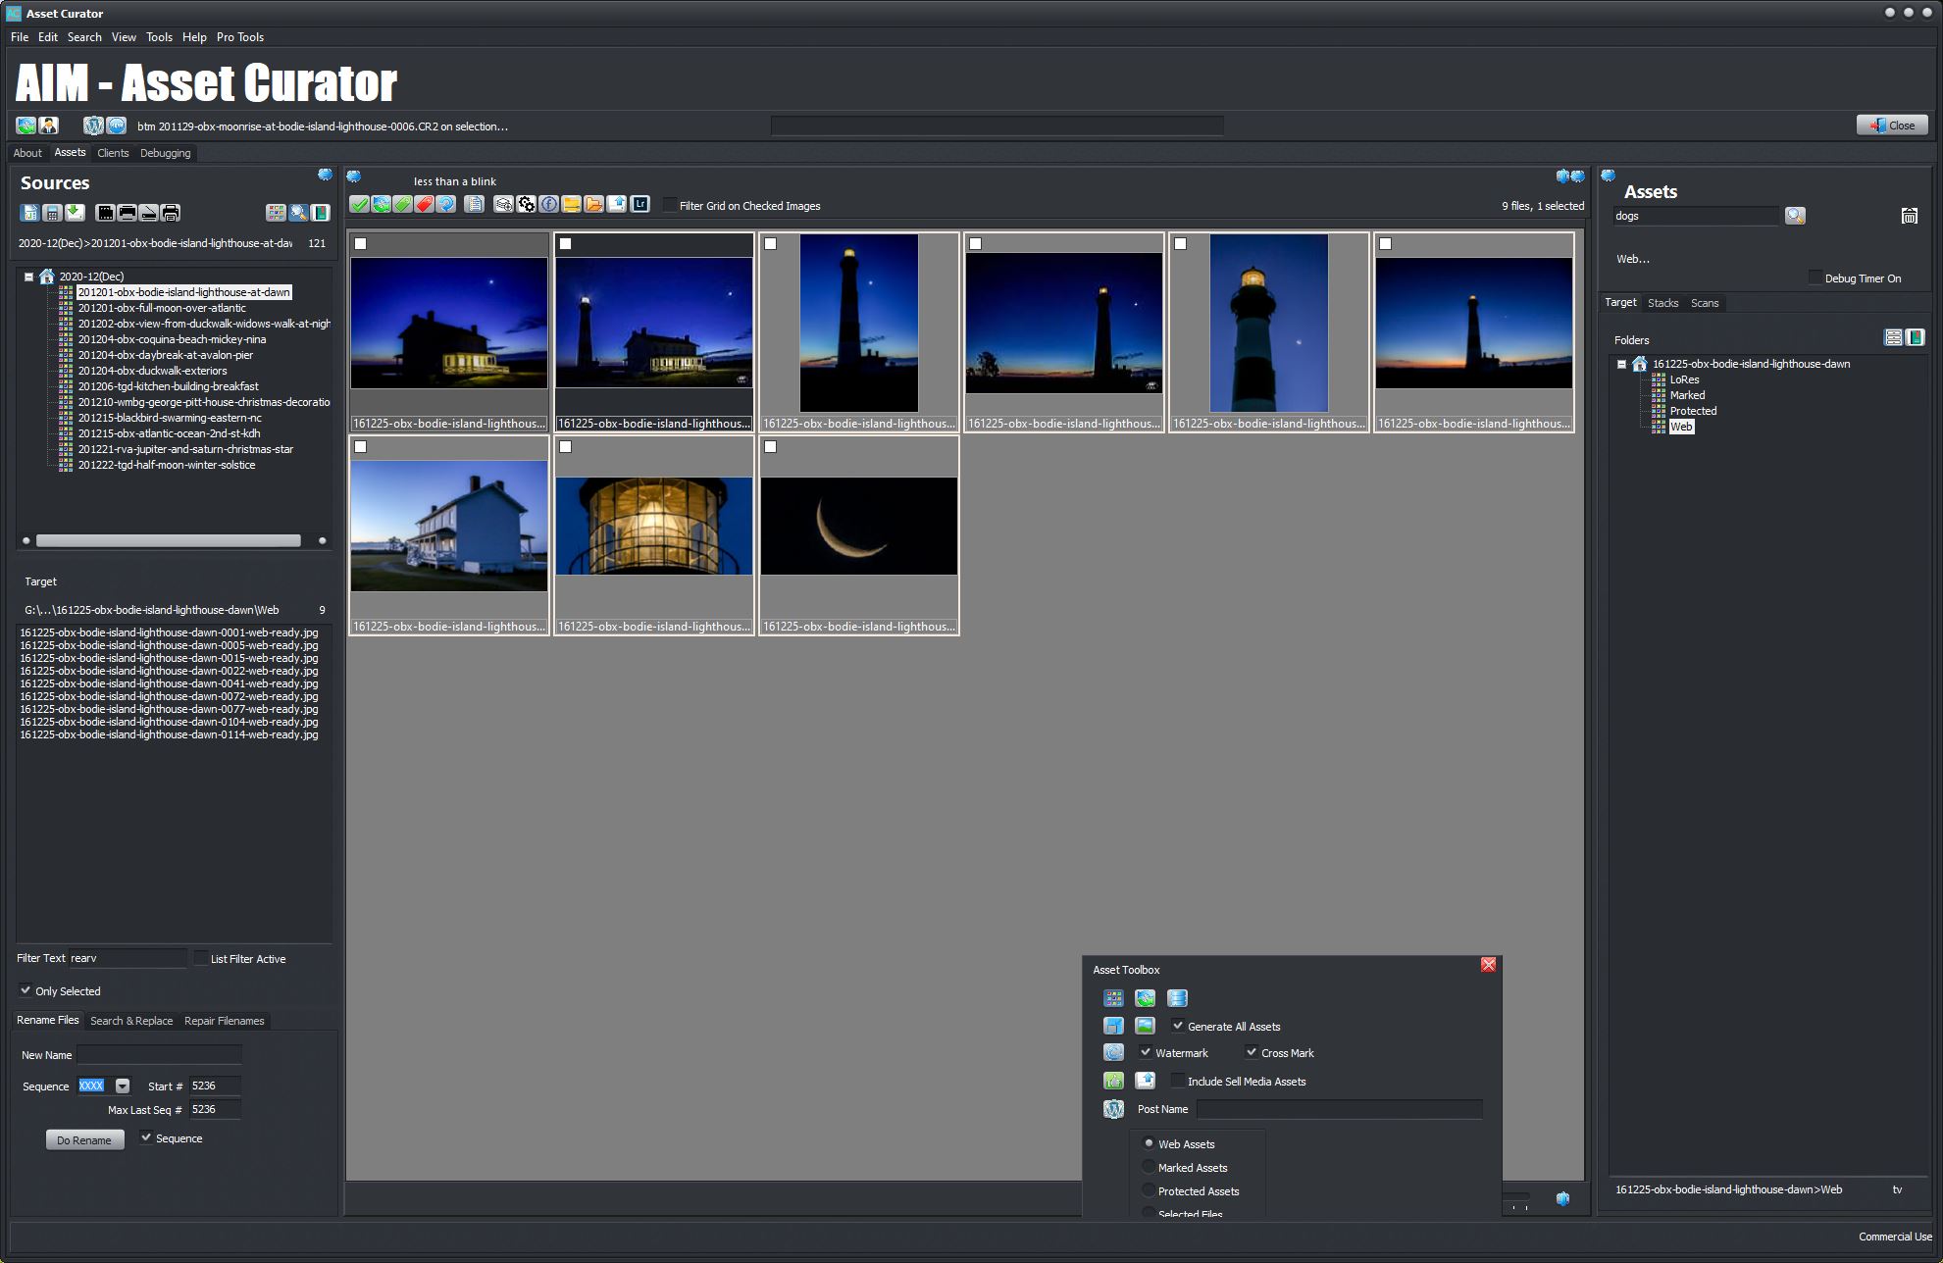Image resolution: width=1943 pixels, height=1263 pixels.
Task: Select the crescent moon thumbnail
Action: click(858, 526)
